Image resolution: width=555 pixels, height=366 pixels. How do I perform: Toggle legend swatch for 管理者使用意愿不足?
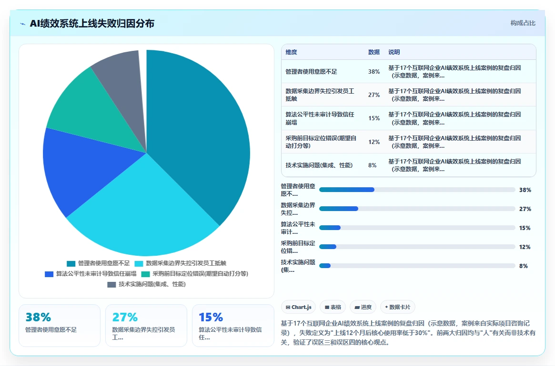pyautogui.click(x=71, y=263)
